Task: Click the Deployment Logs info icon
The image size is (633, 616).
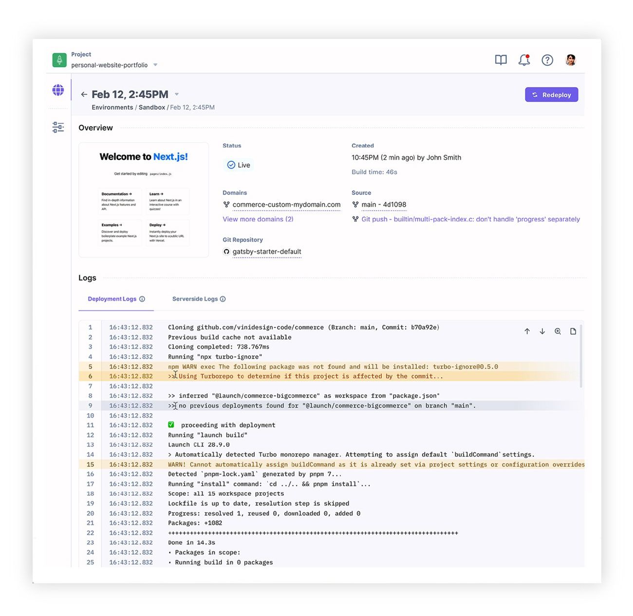Action: [142, 299]
